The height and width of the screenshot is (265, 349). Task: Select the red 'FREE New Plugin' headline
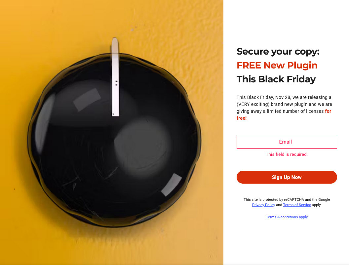pos(277,65)
